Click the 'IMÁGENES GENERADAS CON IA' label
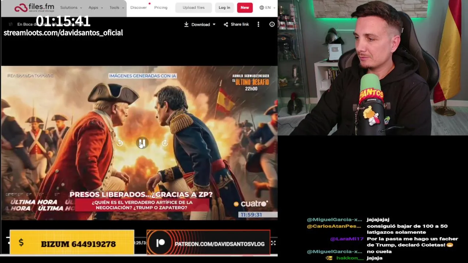This screenshot has width=468, height=263. [143, 76]
